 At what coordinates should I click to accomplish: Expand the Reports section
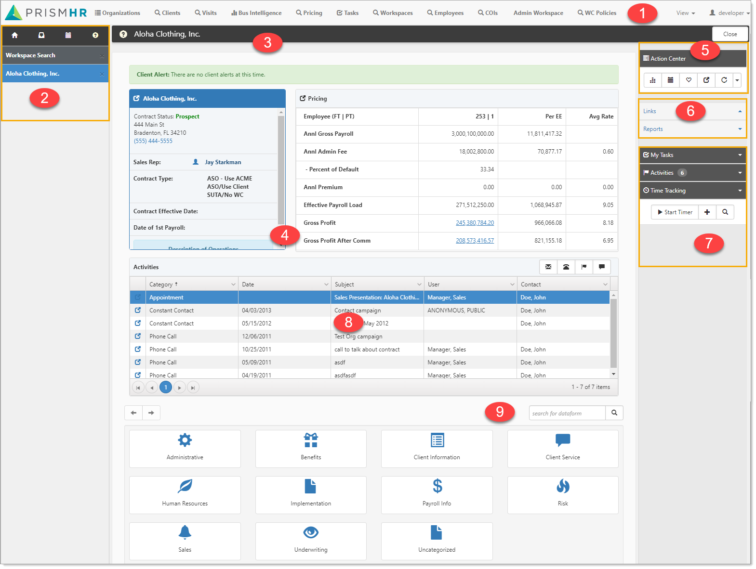click(692, 129)
